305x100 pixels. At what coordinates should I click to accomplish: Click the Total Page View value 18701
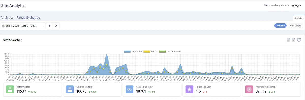[141, 91]
